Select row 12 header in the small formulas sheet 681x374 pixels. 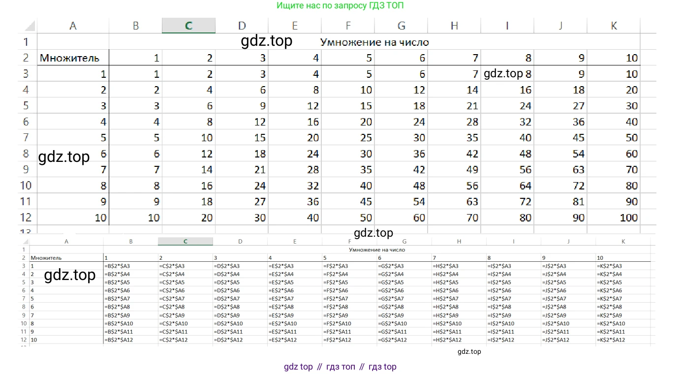point(24,340)
